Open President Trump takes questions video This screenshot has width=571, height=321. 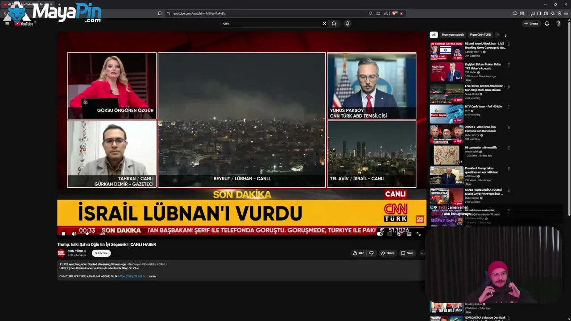[447, 176]
